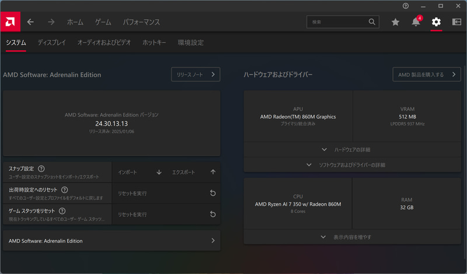Click the リリース ノート button
The height and width of the screenshot is (274, 467).
point(196,75)
